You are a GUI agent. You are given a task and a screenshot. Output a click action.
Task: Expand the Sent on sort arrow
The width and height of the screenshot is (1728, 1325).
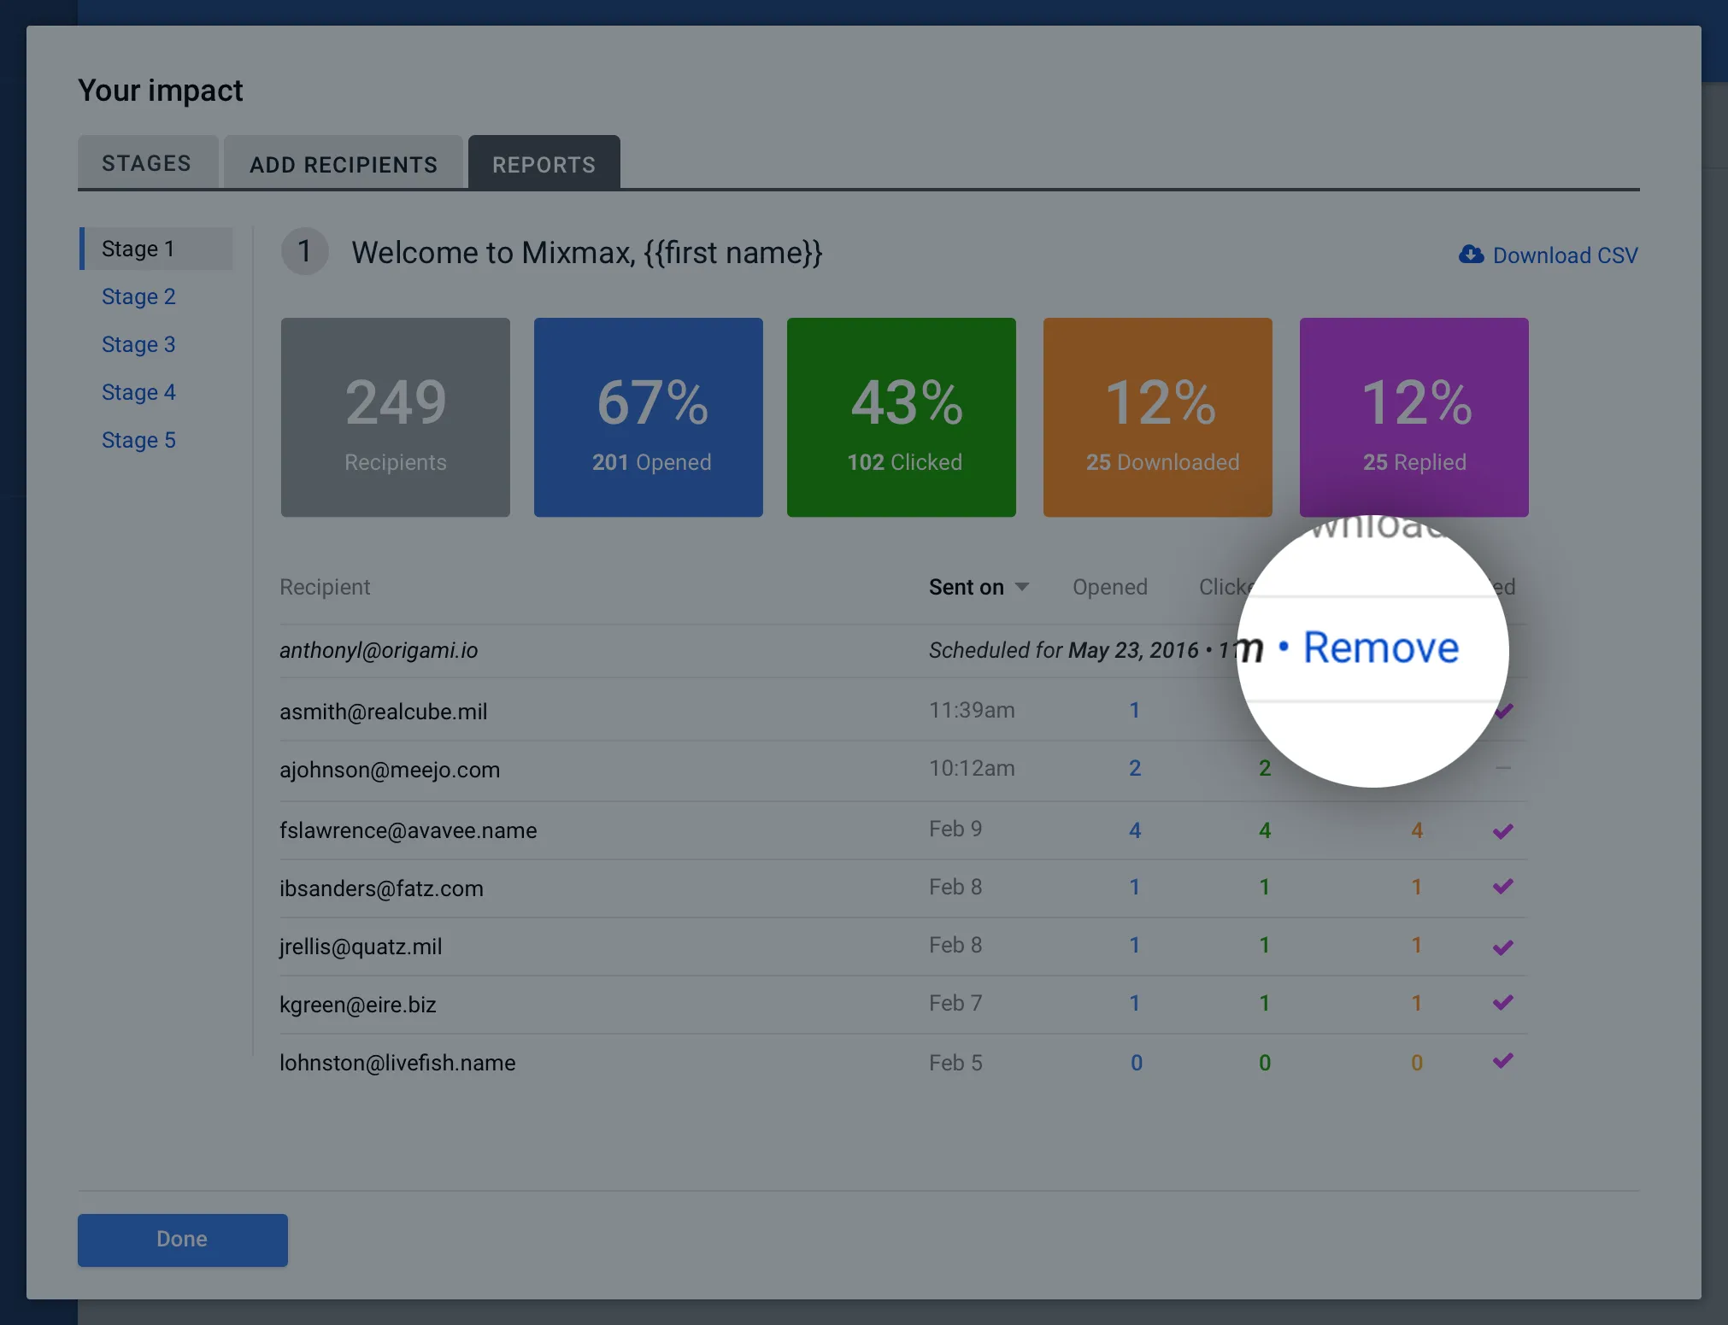point(1021,587)
